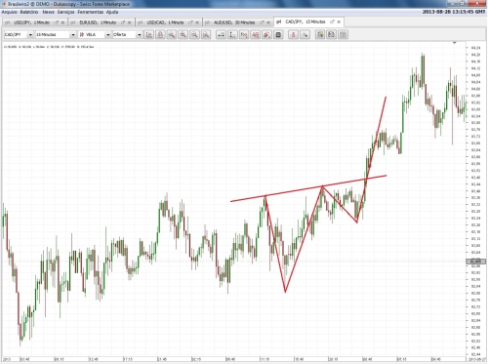Click the News menu item
The height and width of the screenshot is (364, 488).
[48, 12]
